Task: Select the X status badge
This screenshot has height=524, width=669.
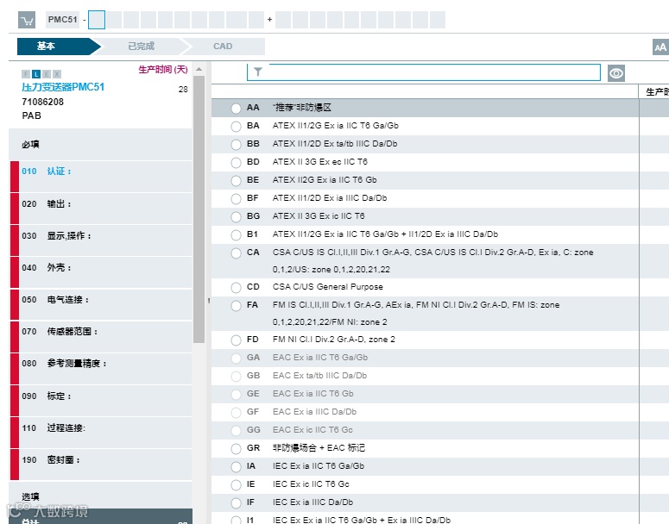Action: tap(57, 74)
